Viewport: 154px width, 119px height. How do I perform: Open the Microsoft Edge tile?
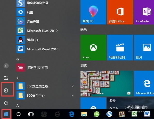click(x=144, y=84)
